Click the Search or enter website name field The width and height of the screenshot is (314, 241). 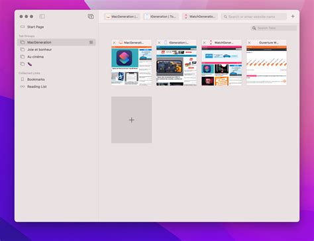254,17
